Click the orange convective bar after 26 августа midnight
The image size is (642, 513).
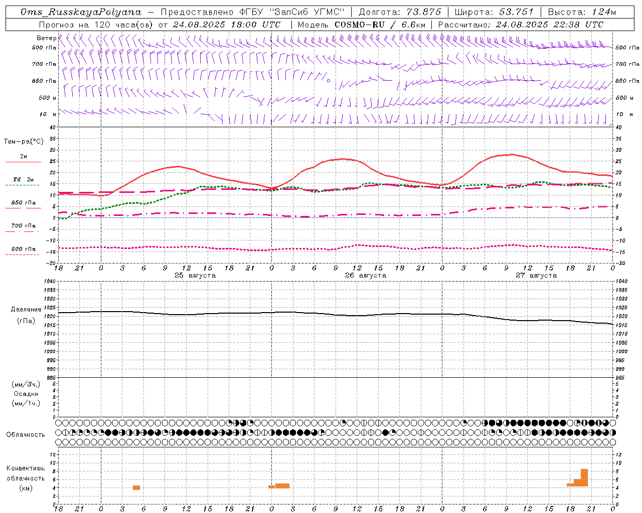point(282,486)
